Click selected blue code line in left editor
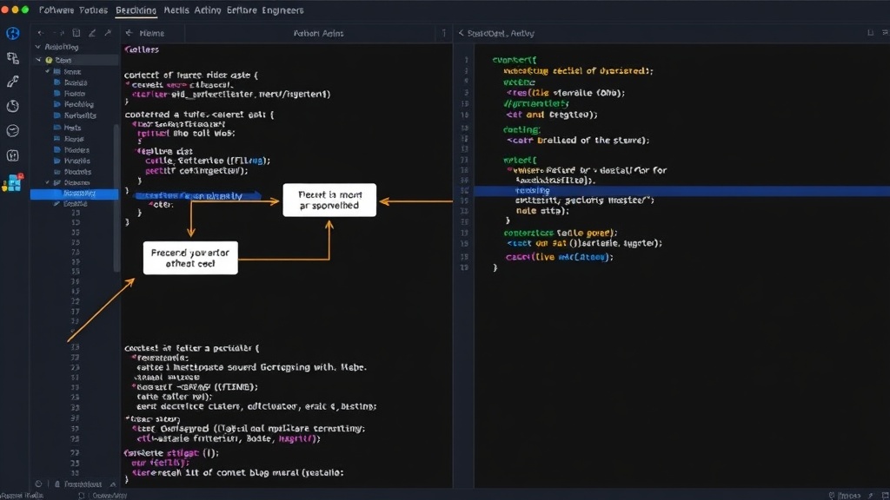Viewport: 890px width, 500px height. tap(197, 196)
